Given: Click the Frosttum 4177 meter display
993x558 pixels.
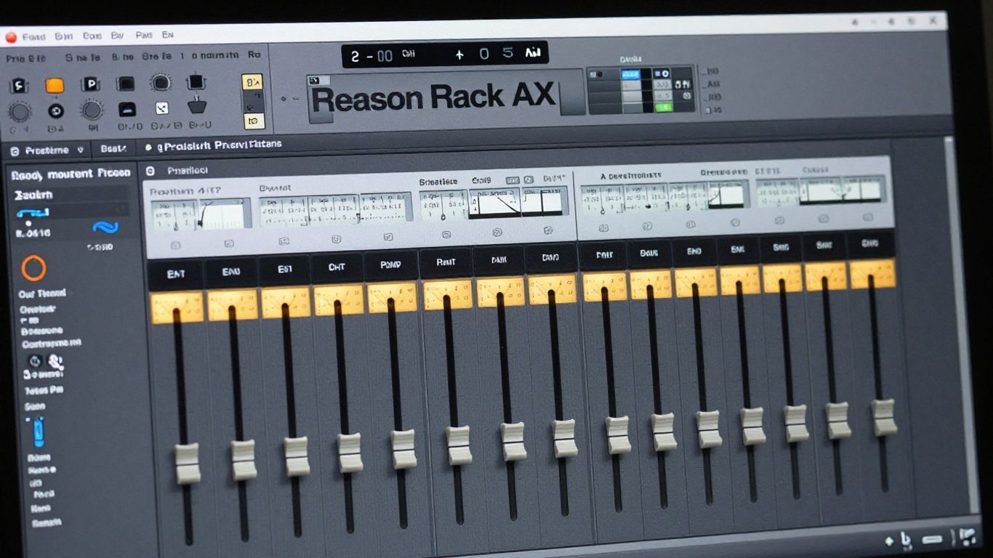Looking at the screenshot, I should tap(201, 213).
